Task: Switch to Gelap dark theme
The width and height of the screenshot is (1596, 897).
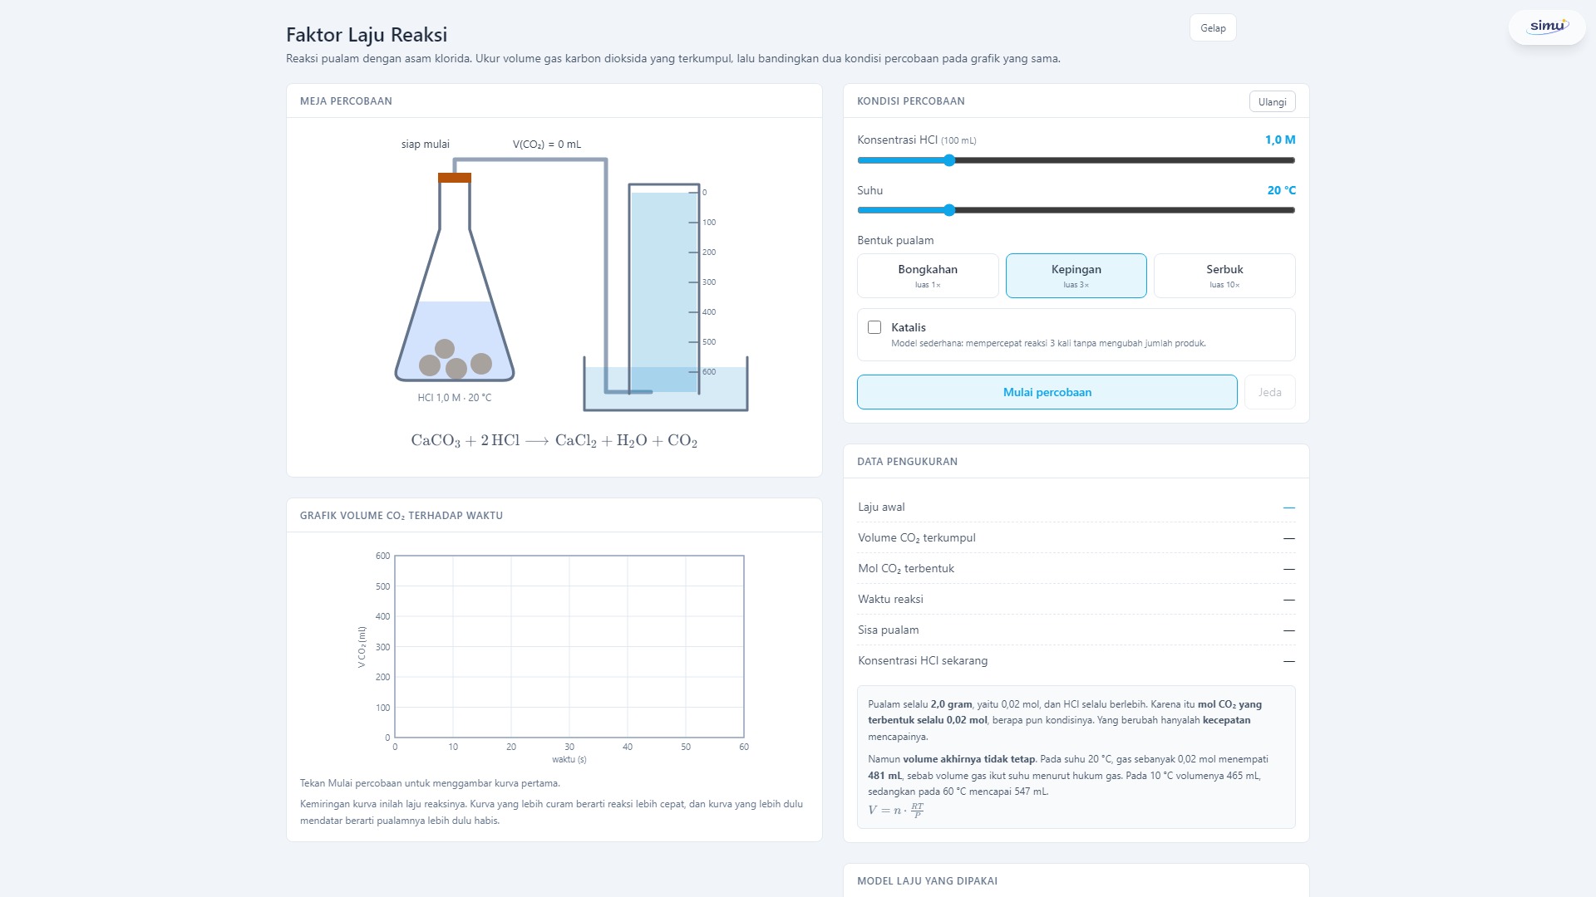Action: click(x=1213, y=27)
